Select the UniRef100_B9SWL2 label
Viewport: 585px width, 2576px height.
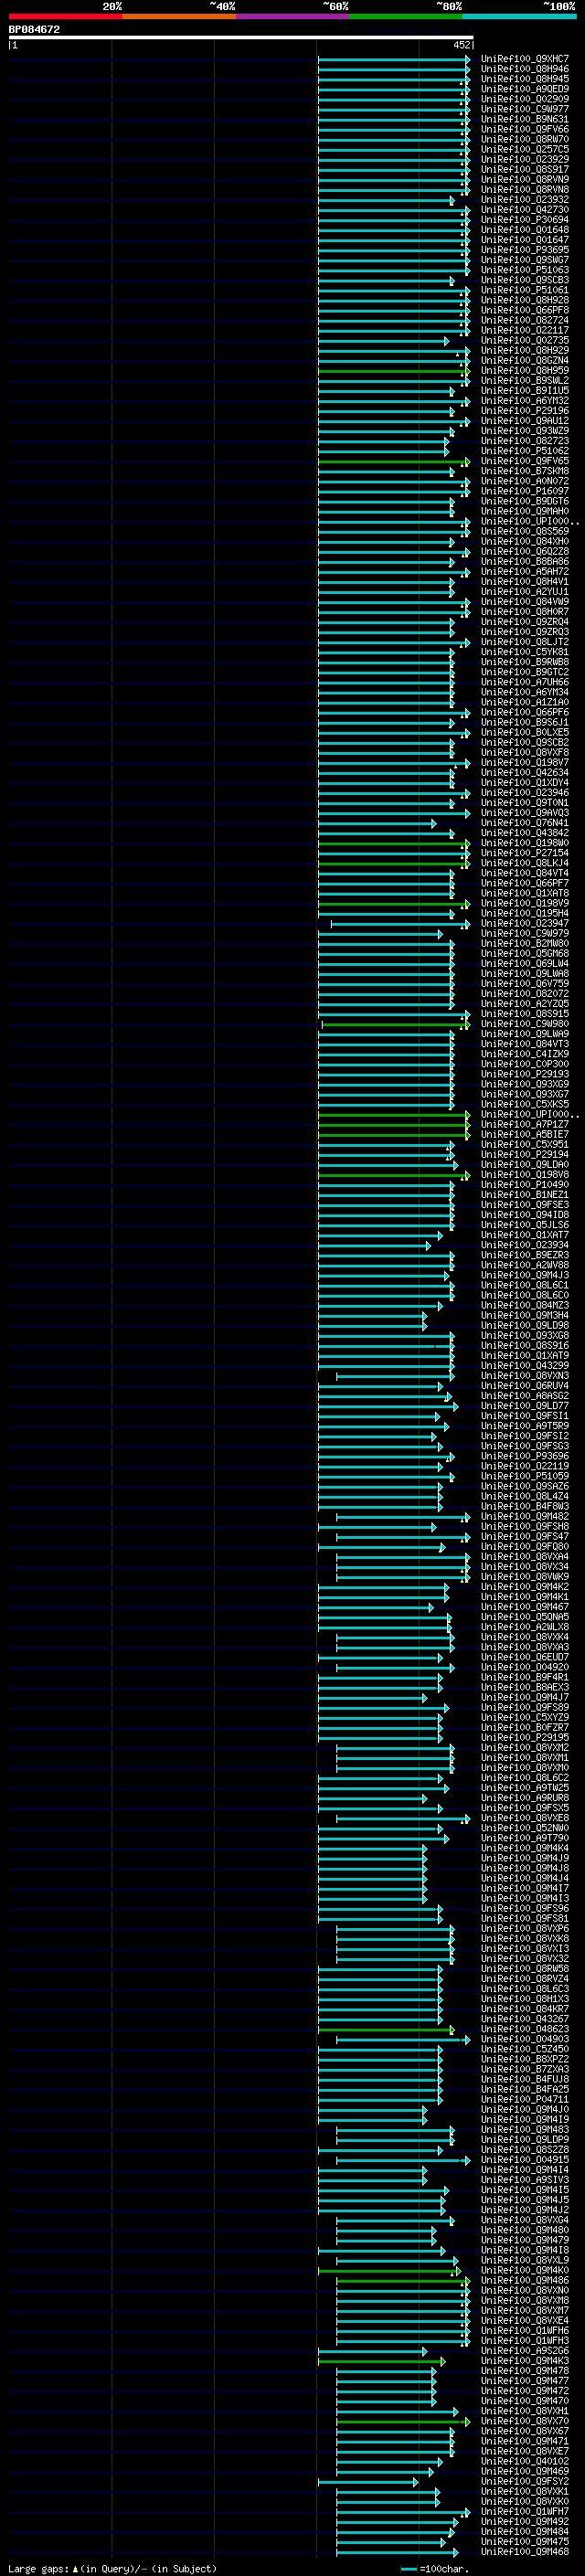pos(524,381)
